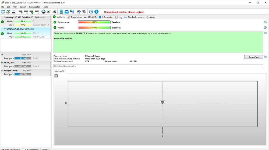The width and height of the screenshot is (269, 150).
Task: Open the File menu
Action: 2,7
